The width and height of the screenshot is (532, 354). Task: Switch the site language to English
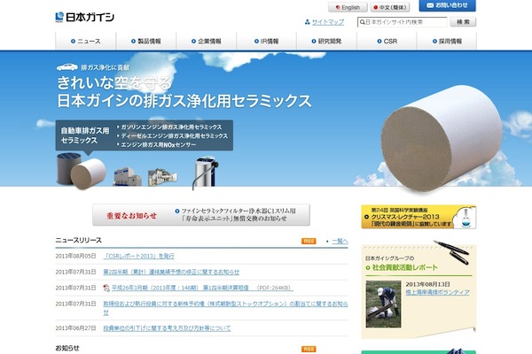tap(348, 7)
